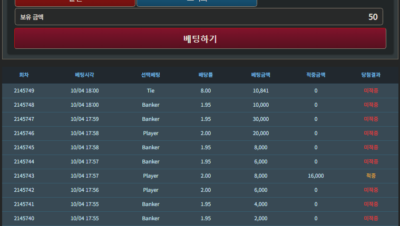Click Banker in row 2145748

tap(151, 105)
